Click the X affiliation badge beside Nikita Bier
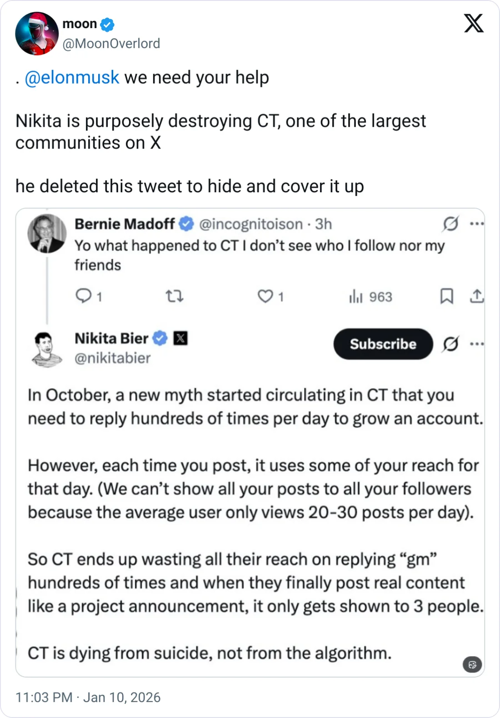 pyautogui.click(x=180, y=339)
